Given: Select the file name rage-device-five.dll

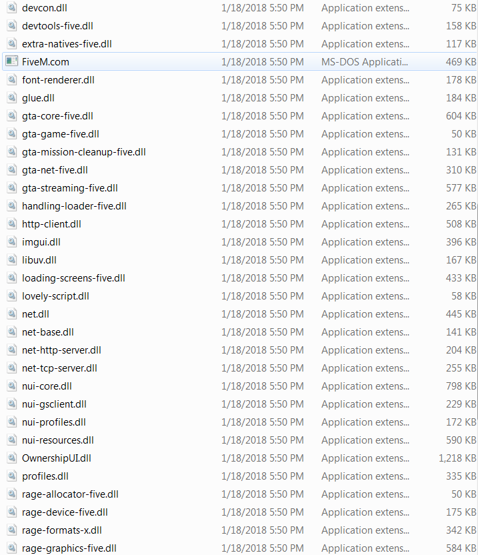Looking at the screenshot, I should (65, 512).
